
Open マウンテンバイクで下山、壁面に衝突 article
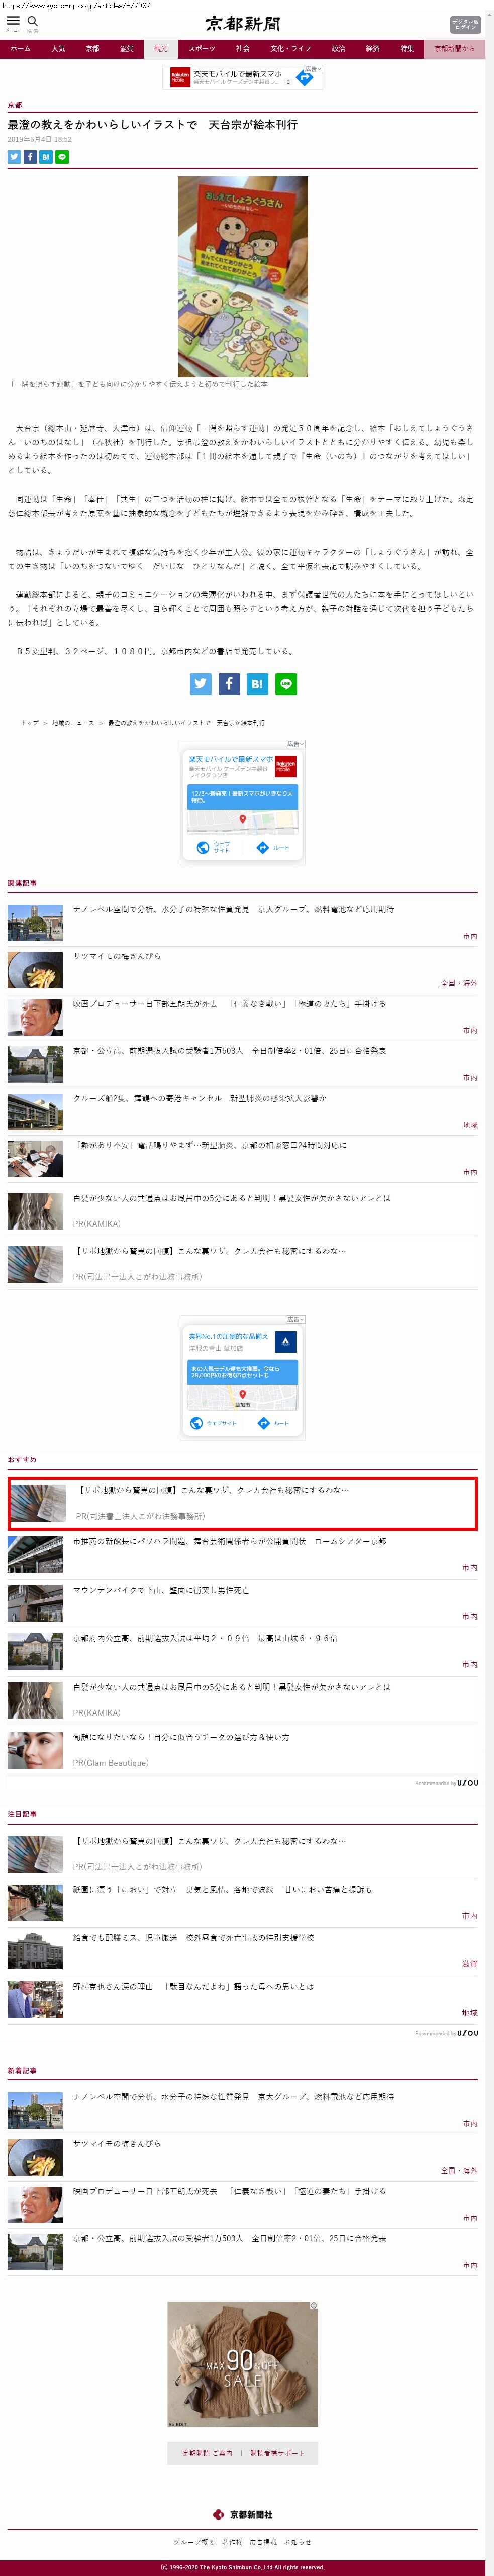click(x=161, y=1590)
